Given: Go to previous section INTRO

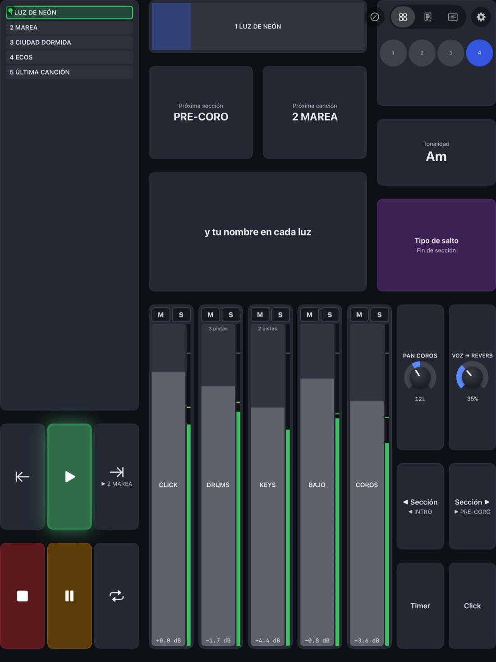Looking at the screenshot, I should pos(420,506).
